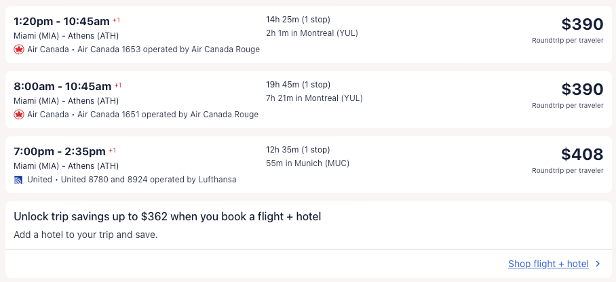This screenshot has height=282, width=616.
Task: Click the 14h 25m (1 stop) duration
Action: point(298,20)
